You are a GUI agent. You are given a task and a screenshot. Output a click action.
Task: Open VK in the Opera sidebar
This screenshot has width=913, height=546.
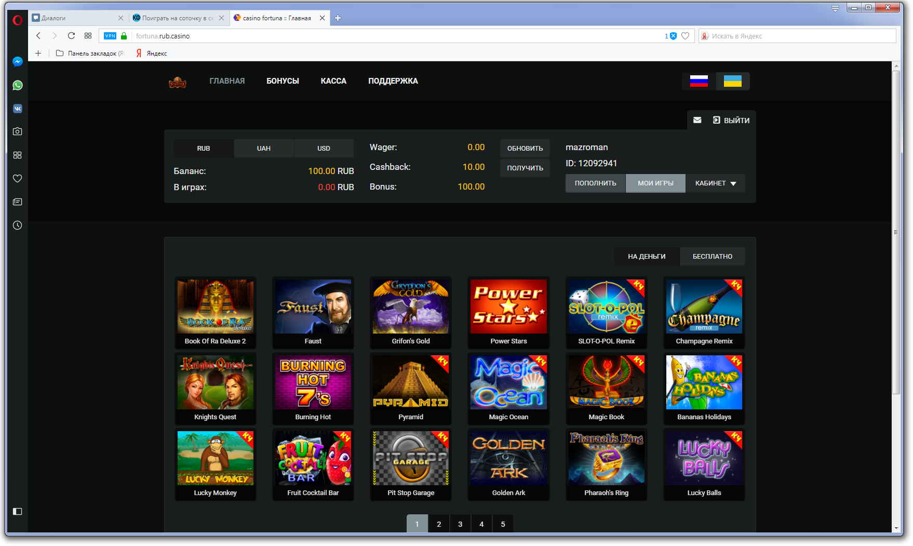pyautogui.click(x=18, y=109)
